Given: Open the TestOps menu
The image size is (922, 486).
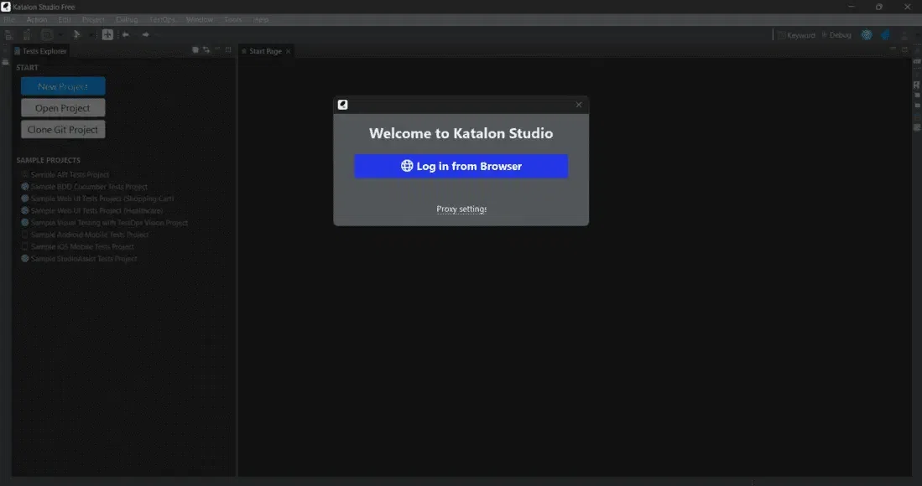Looking at the screenshot, I should [x=162, y=19].
